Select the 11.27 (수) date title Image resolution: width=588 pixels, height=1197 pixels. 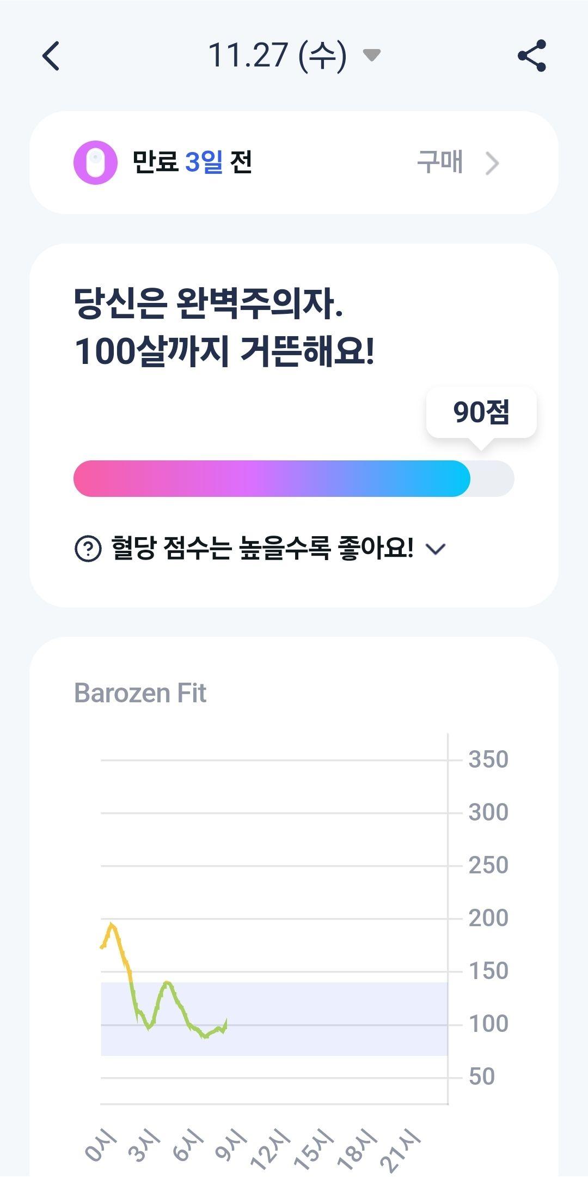coord(277,56)
